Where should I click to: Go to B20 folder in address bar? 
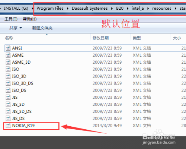(120, 8)
